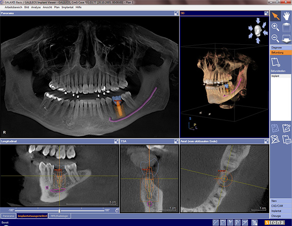
Task: Click the refresh finding clipboard icon
Action: 275,128
